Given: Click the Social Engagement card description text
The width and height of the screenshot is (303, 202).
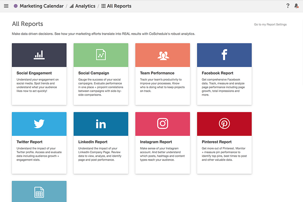Looking at the screenshot, I should click(37, 85).
